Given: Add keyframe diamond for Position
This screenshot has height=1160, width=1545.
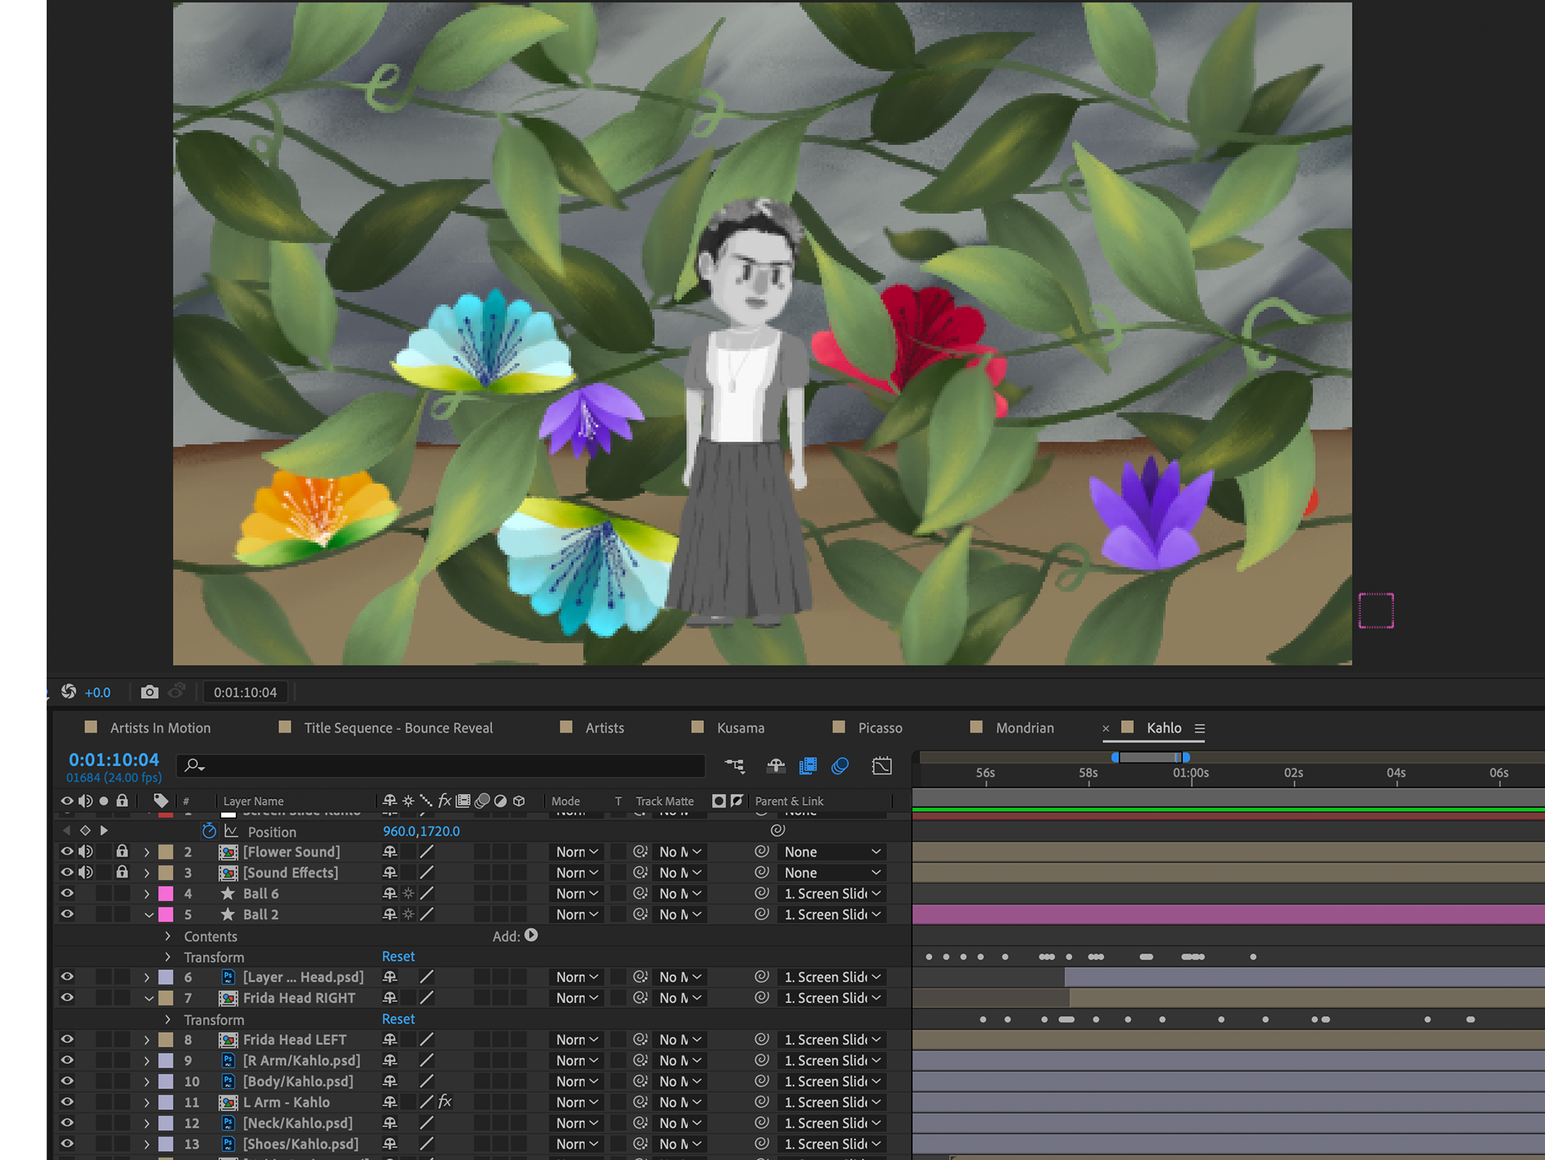Looking at the screenshot, I should coord(85,830).
